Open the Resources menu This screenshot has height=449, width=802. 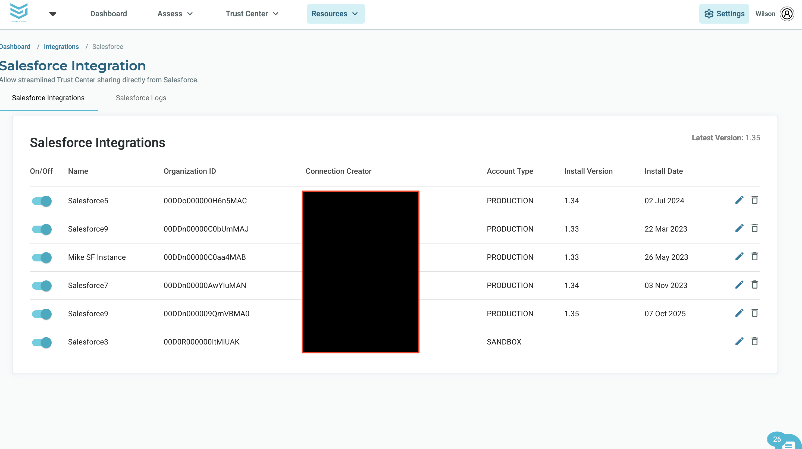(x=336, y=14)
